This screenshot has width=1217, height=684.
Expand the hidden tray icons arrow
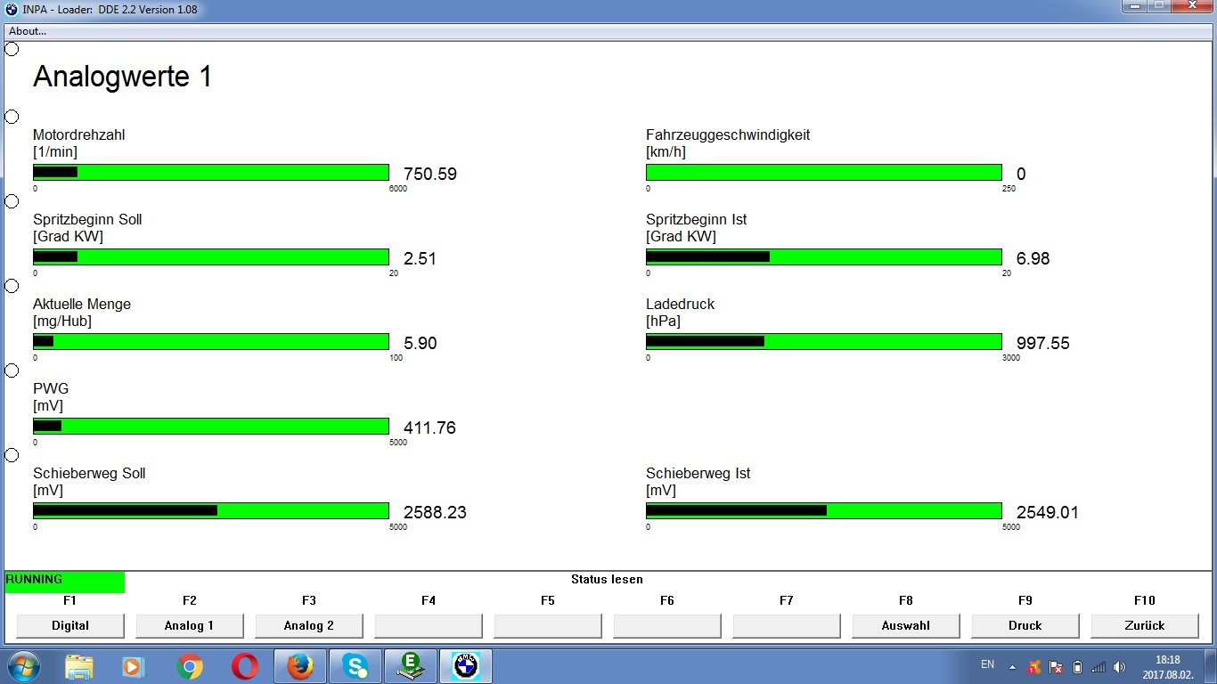coord(1012,666)
